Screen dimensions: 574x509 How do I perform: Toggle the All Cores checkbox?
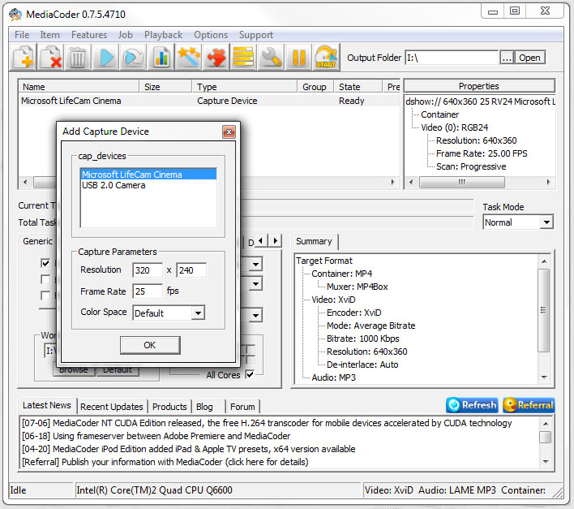(x=250, y=374)
